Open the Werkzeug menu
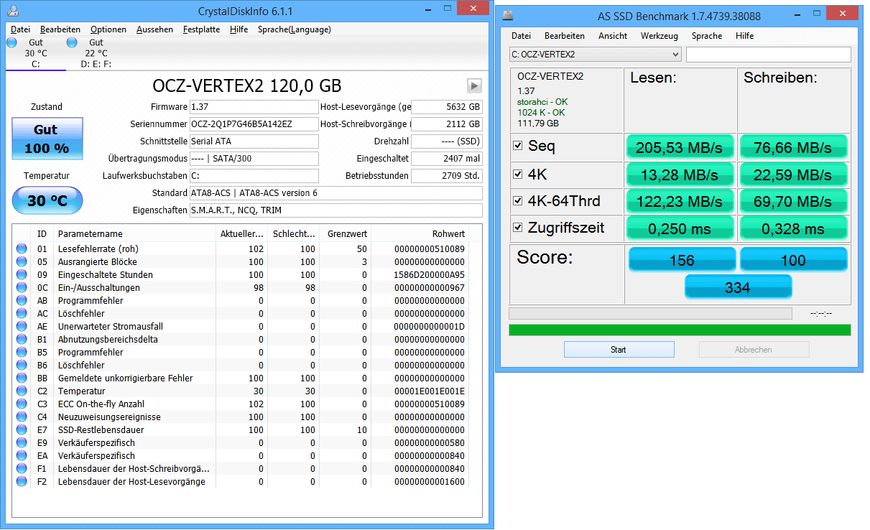The width and height of the screenshot is (870, 530). (660, 36)
